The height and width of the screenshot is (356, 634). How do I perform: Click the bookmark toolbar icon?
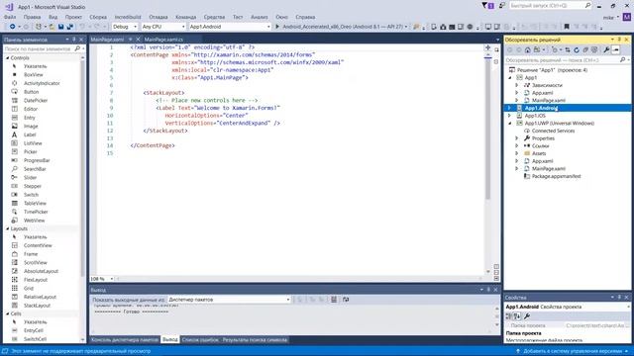pos(567,27)
